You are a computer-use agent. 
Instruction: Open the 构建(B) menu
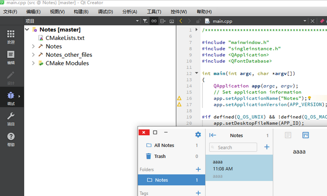(81, 12)
